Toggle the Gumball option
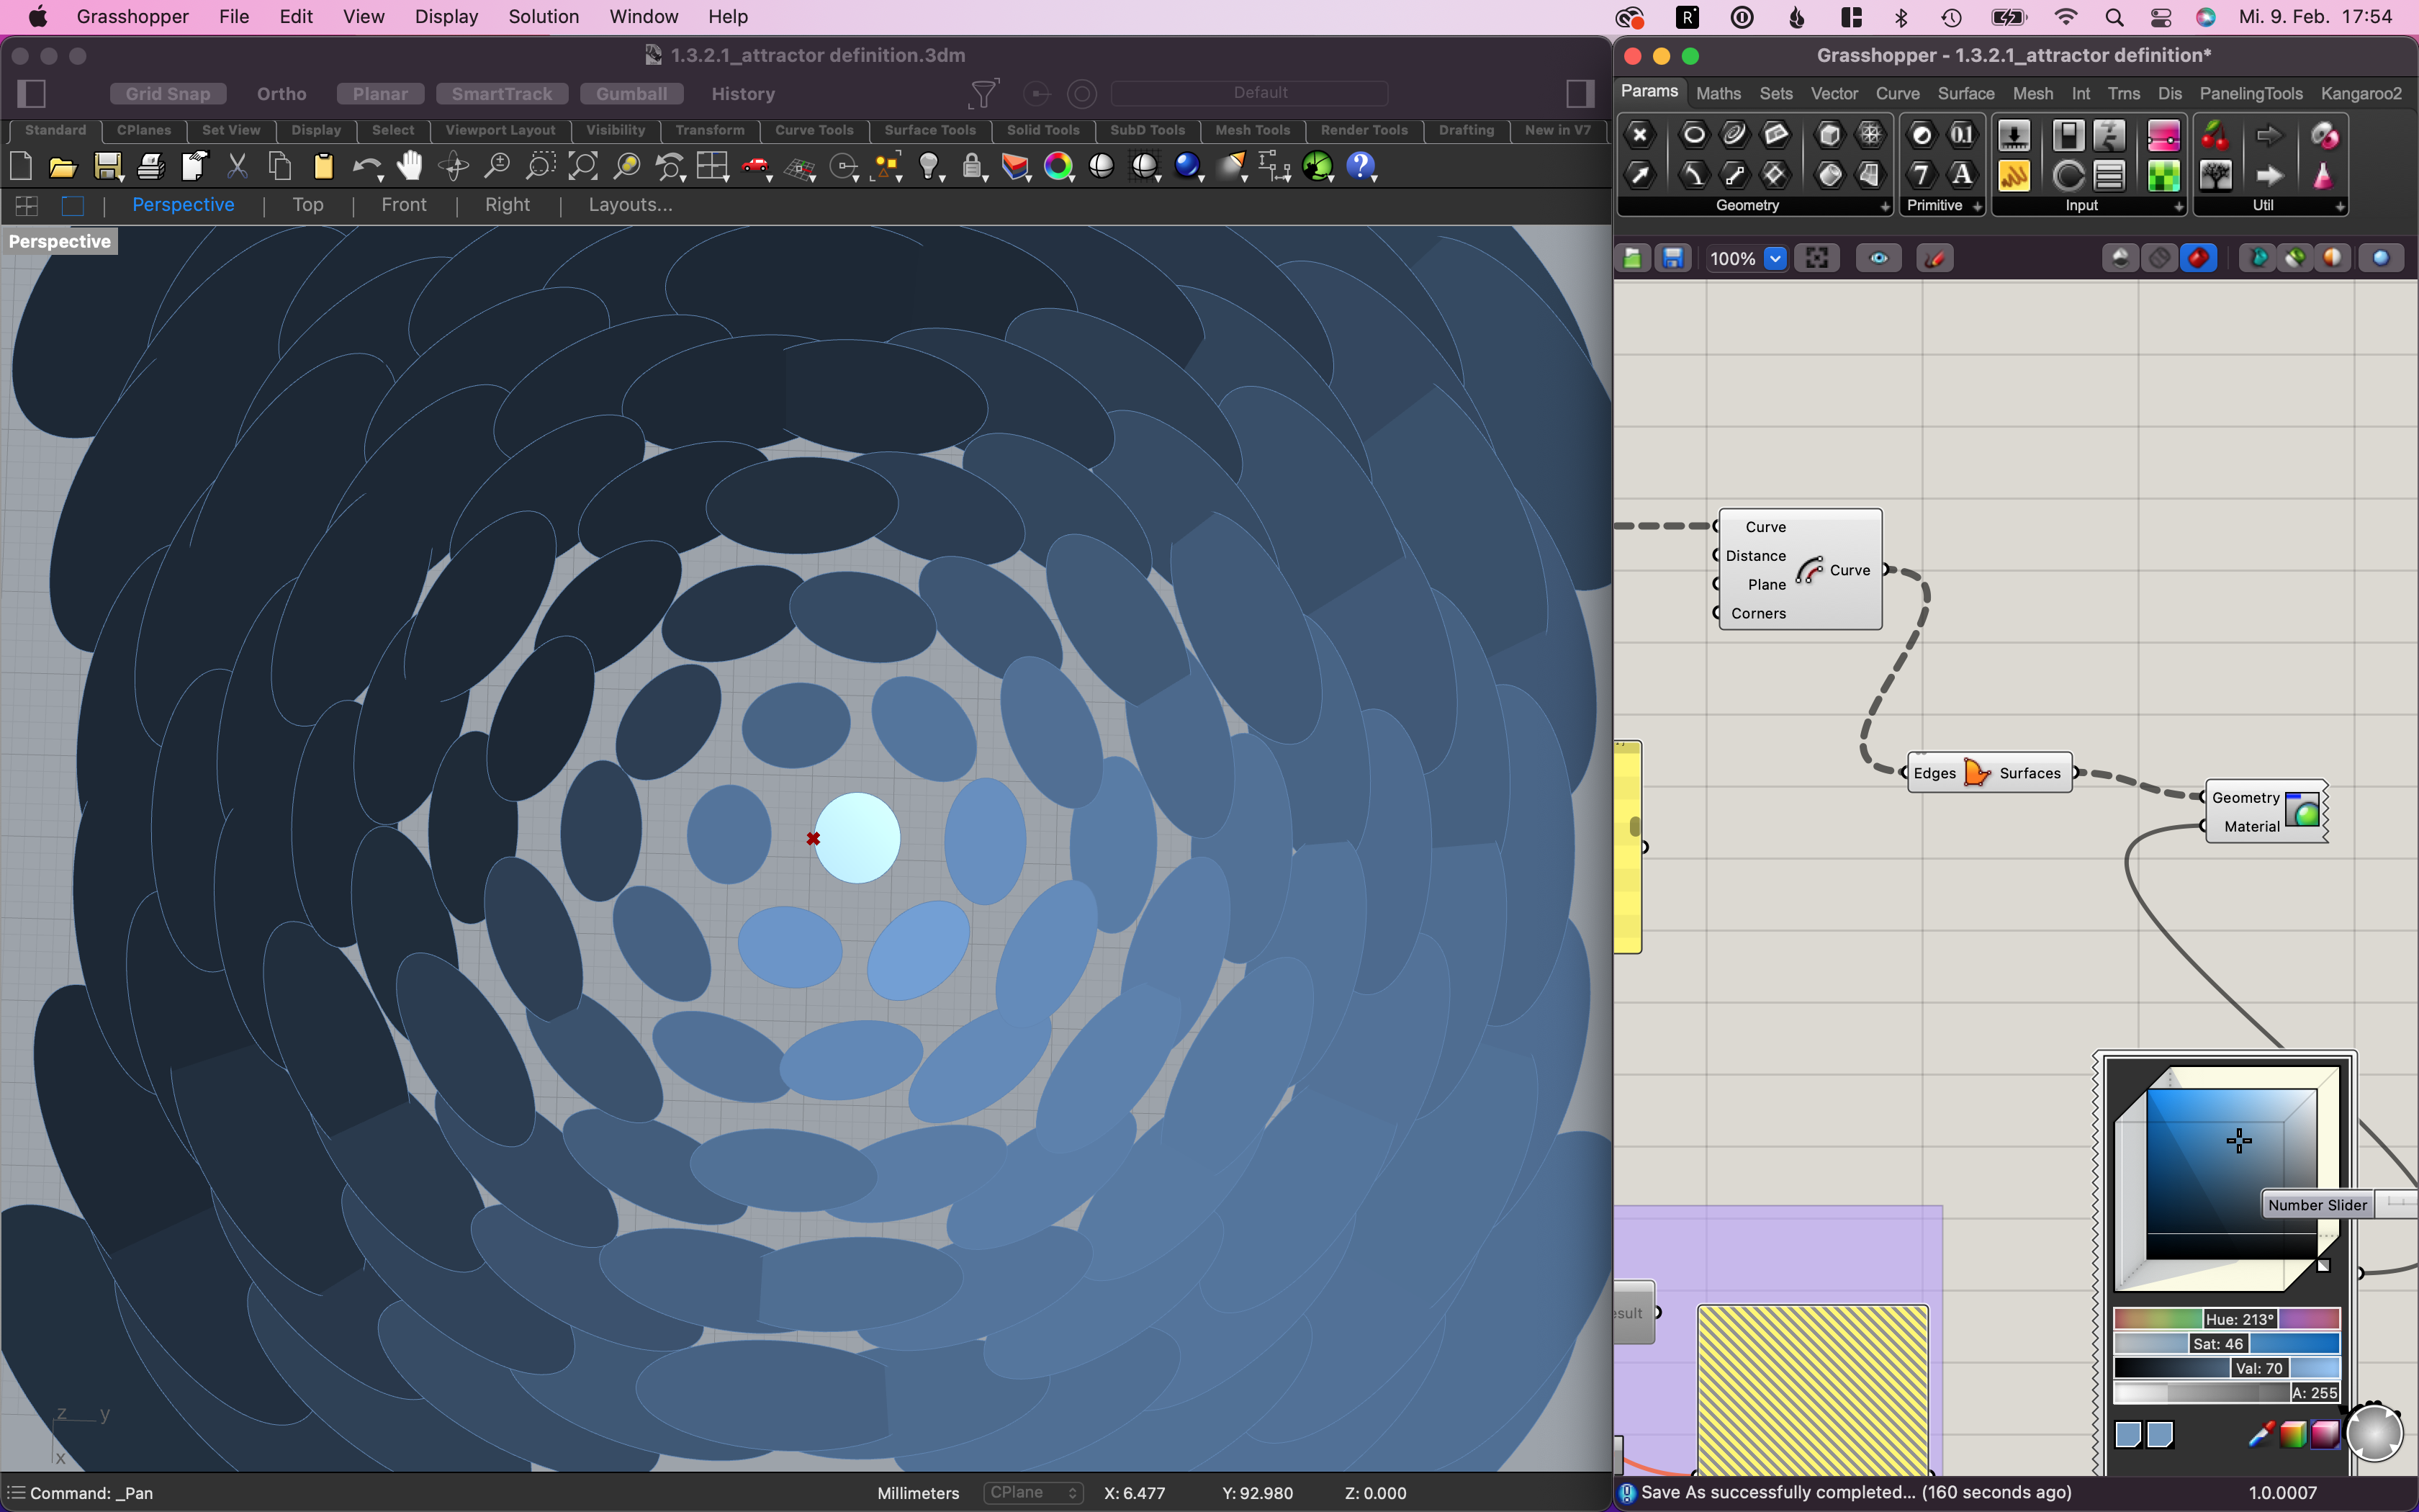The width and height of the screenshot is (2419, 1512). (631, 93)
